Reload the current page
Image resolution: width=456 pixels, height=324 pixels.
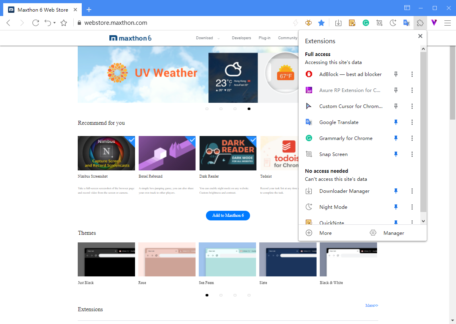pyautogui.click(x=36, y=23)
